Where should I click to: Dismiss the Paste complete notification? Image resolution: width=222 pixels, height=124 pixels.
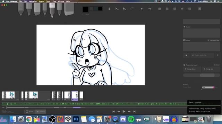coord(204,102)
